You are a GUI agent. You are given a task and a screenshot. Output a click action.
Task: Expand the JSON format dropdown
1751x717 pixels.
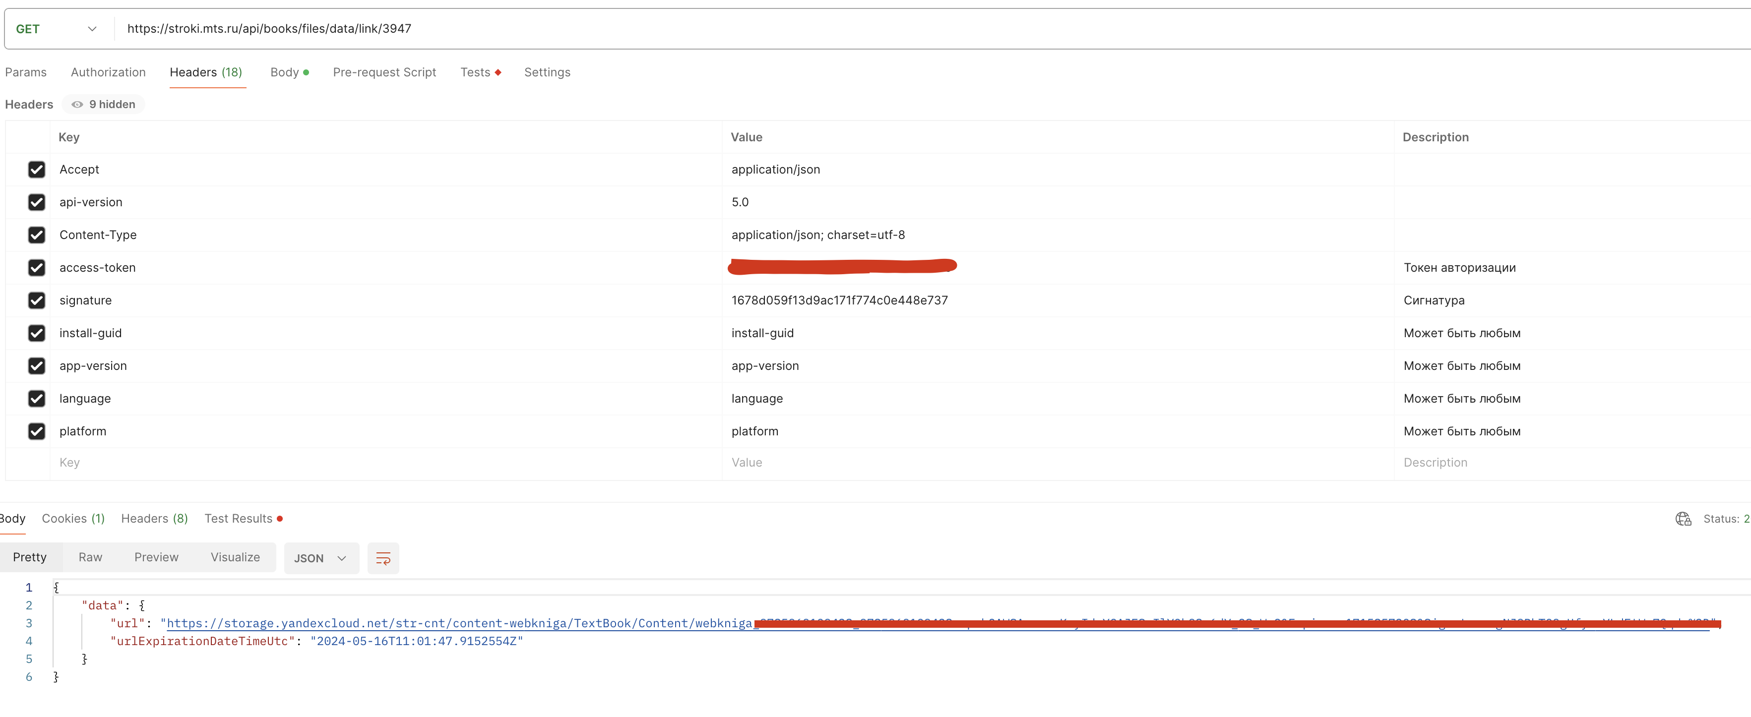coord(321,558)
